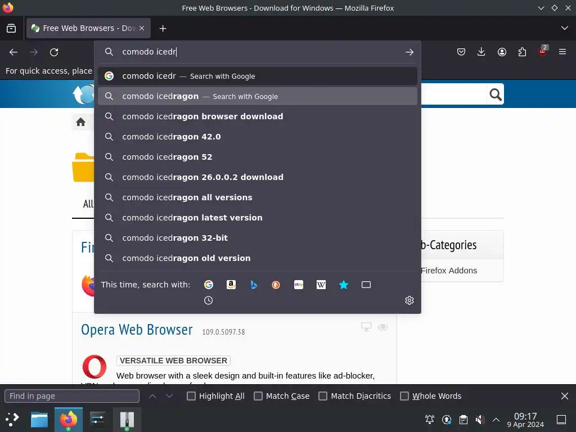Viewport: 576px width, 432px height.
Task: Open notifications bell in system tray
Action: click(429, 420)
